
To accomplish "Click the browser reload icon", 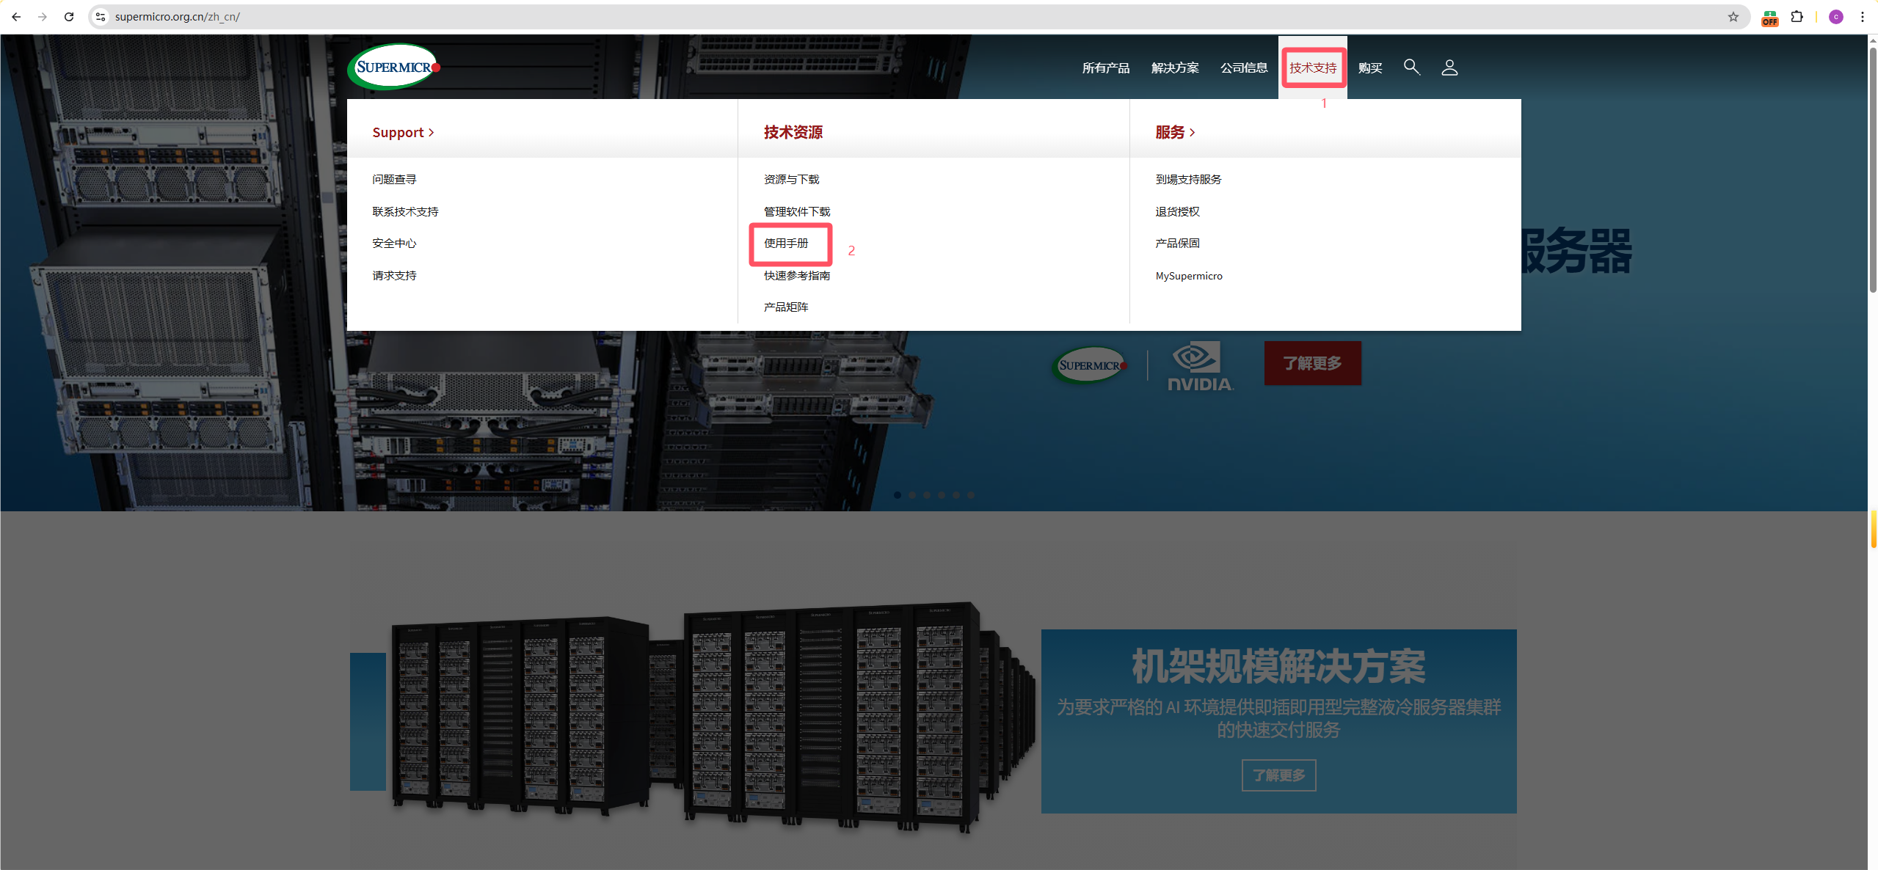I will point(69,17).
